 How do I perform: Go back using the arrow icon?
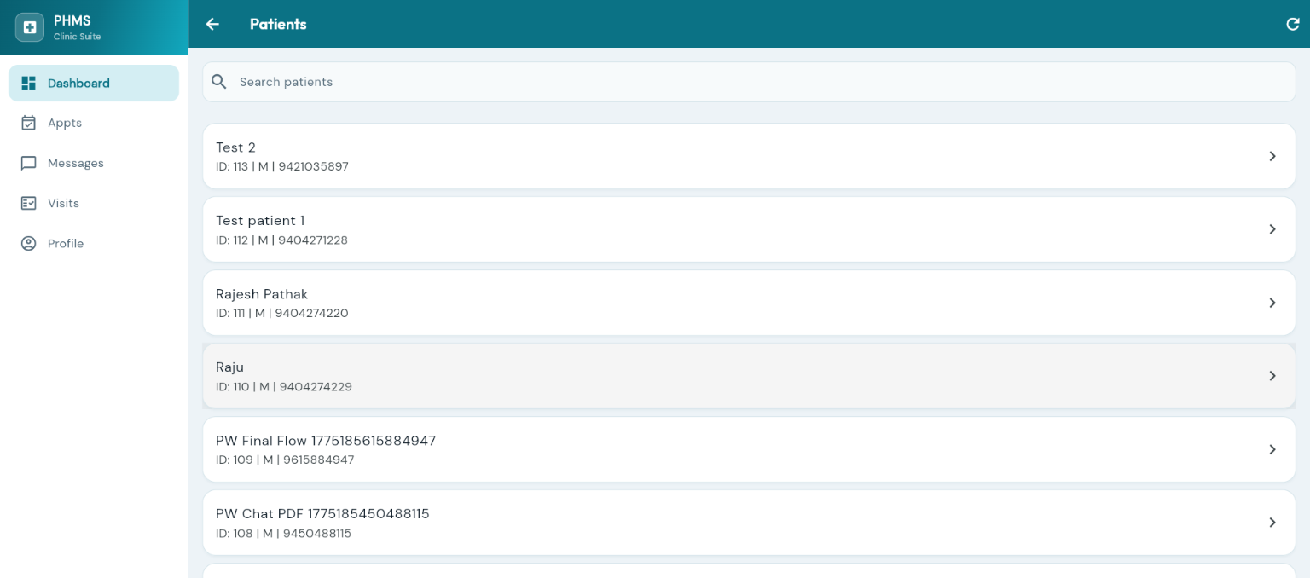pyautogui.click(x=212, y=24)
